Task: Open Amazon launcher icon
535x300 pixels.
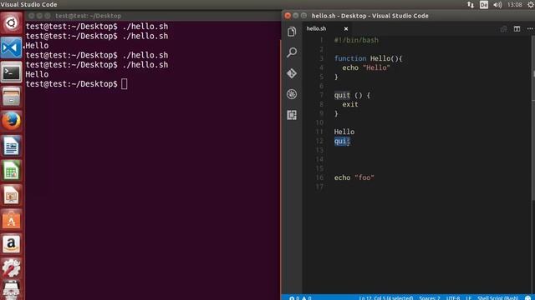Action: point(11,244)
